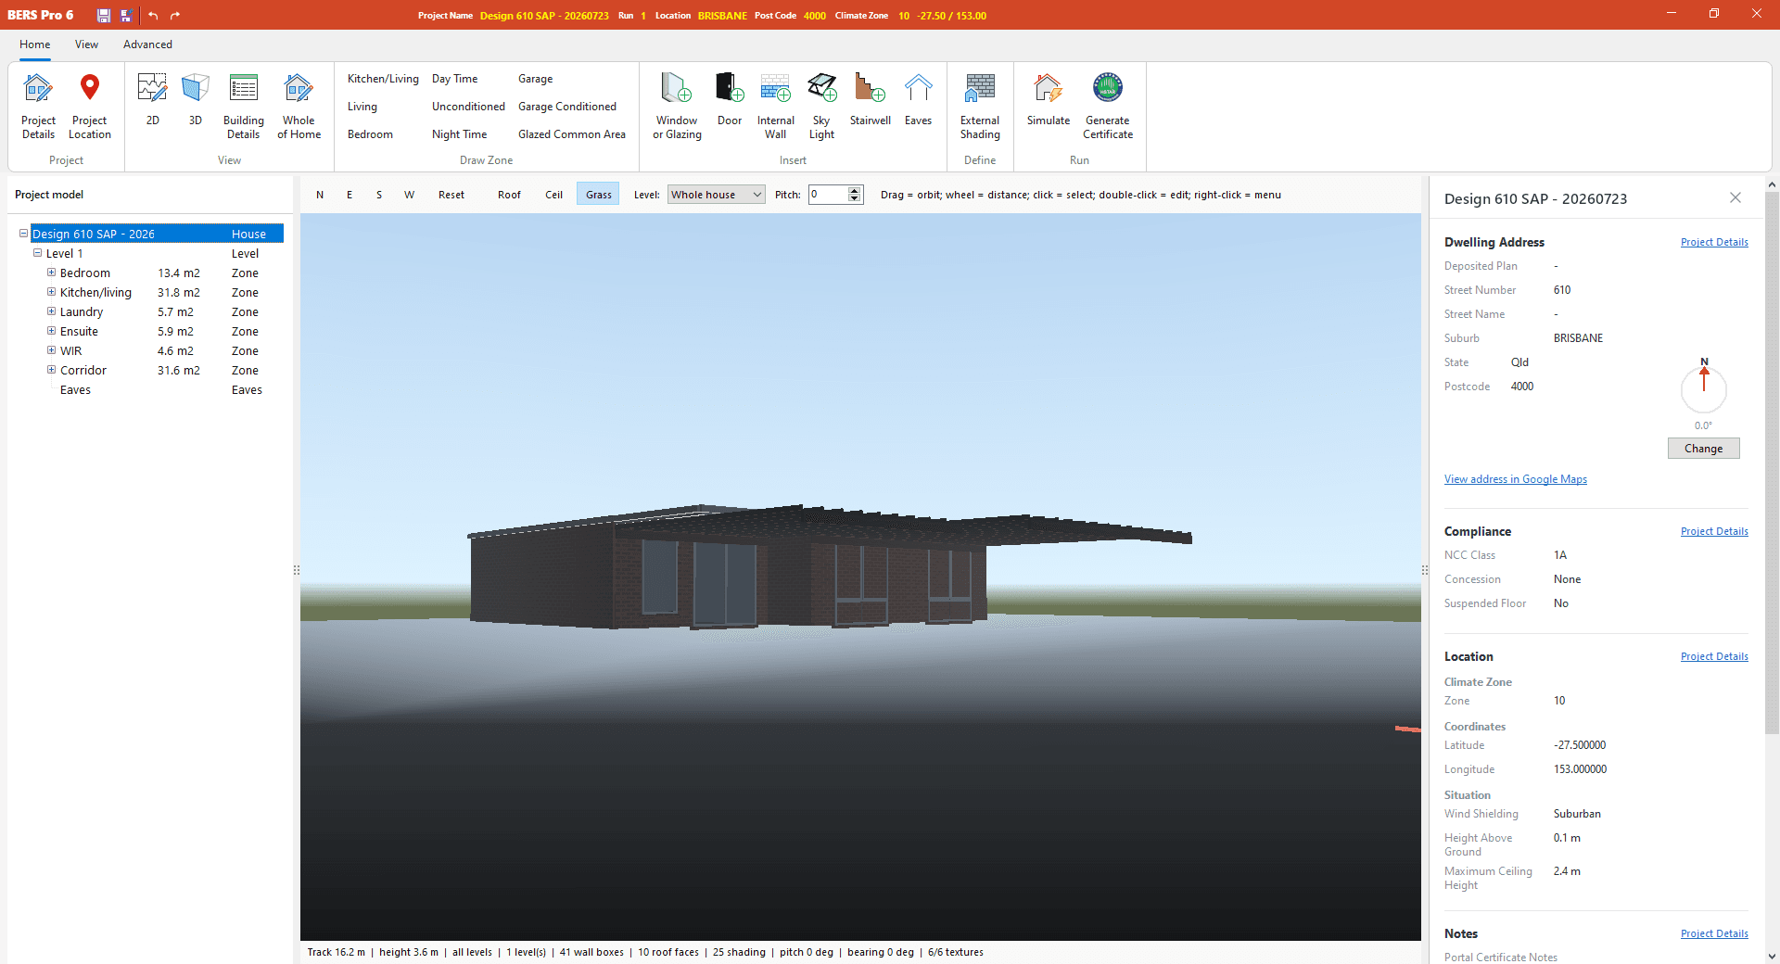
Task: Insert a Sky Light
Action: (x=821, y=106)
